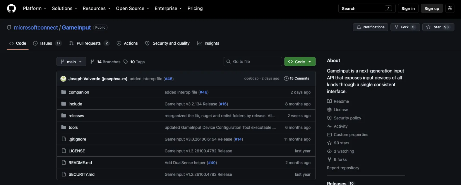
Task: Click the avatar of Joseph Valverde
Action: pyautogui.click(x=63, y=79)
